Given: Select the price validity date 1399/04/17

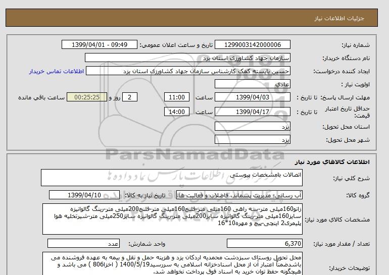Looking at the screenshot, I should pyautogui.click(x=252, y=112).
